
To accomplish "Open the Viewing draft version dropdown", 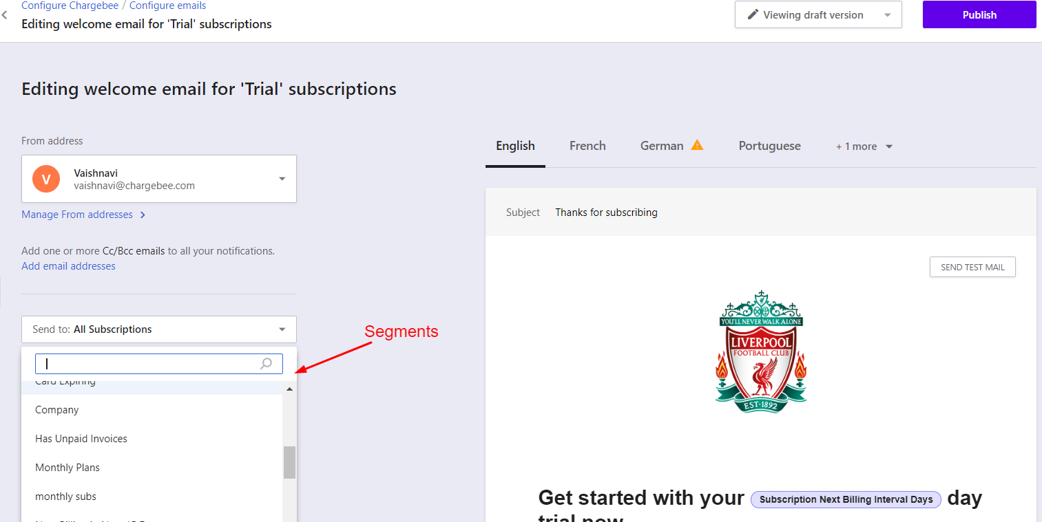I will coord(818,14).
